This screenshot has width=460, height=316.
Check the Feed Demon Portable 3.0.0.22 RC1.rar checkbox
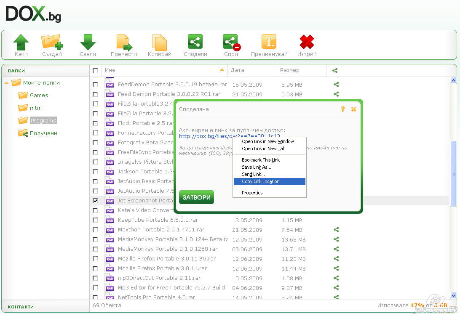(x=95, y=94)
